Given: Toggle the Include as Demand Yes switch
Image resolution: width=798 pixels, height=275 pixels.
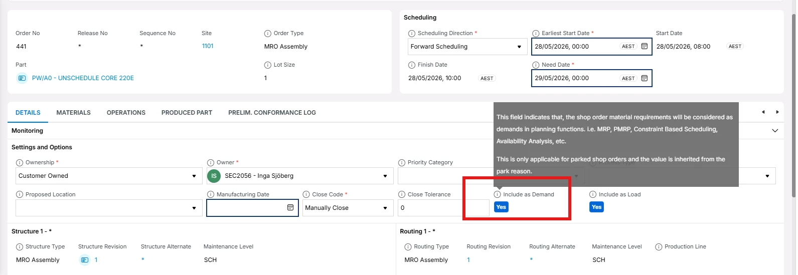Looking at the screenshot, I should tap(501, 207).
